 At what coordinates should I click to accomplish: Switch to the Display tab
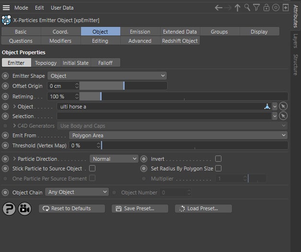259,32
